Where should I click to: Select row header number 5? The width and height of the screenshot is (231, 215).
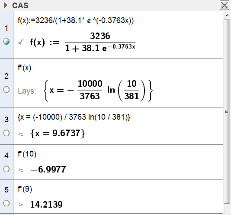click(6, 190)
